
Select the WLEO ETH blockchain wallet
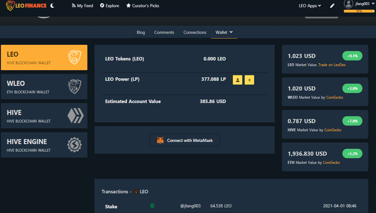click(x=44, y=86)
